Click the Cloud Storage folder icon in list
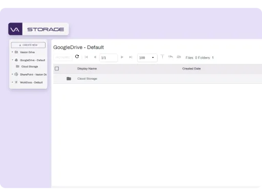 click(69, 79)
